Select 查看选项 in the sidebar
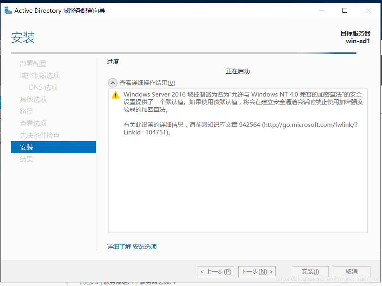Screen dimensions: 382x286 point(33,123)
